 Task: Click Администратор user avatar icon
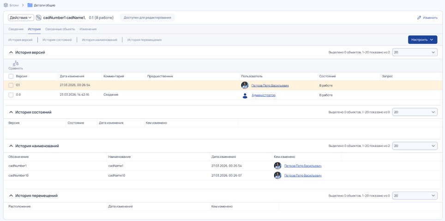click(x=245, y=95)
